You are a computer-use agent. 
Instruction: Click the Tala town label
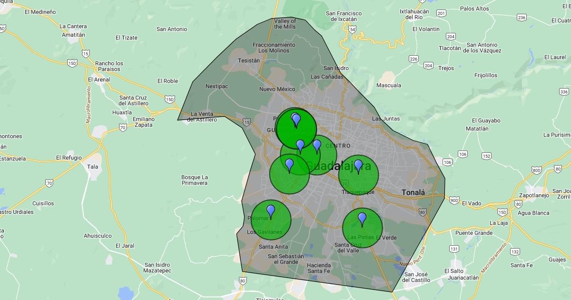pos(93,167)
